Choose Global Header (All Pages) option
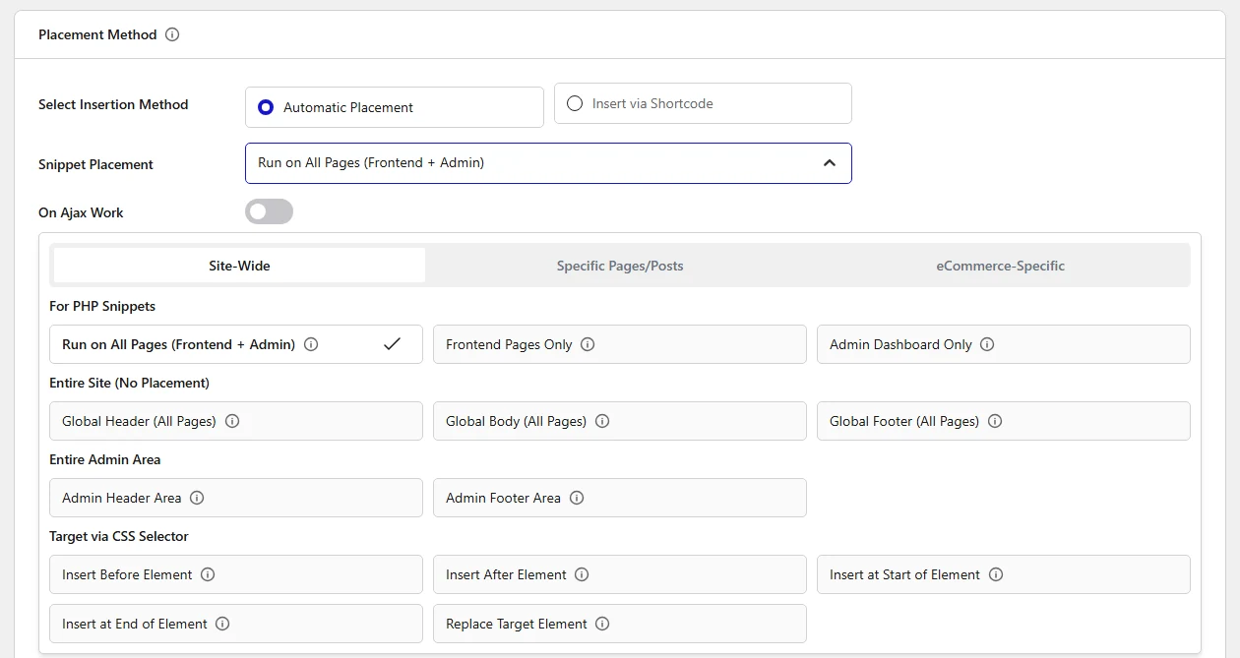The width and height of the screenshot is (1240, 658). click(x=236, y=421)
